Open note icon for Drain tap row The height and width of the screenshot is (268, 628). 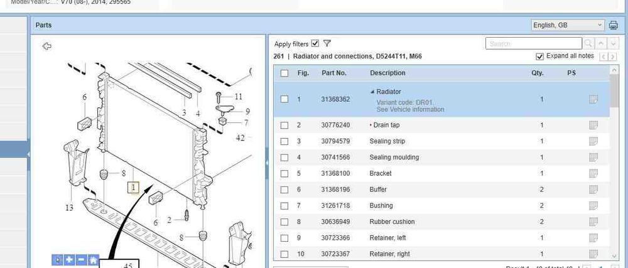[x=593, y=125]
